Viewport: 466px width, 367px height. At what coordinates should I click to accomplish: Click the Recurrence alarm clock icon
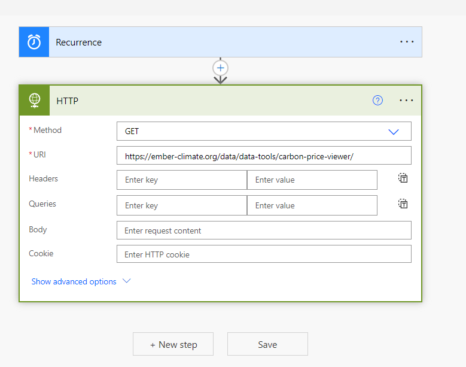[34, 42]
